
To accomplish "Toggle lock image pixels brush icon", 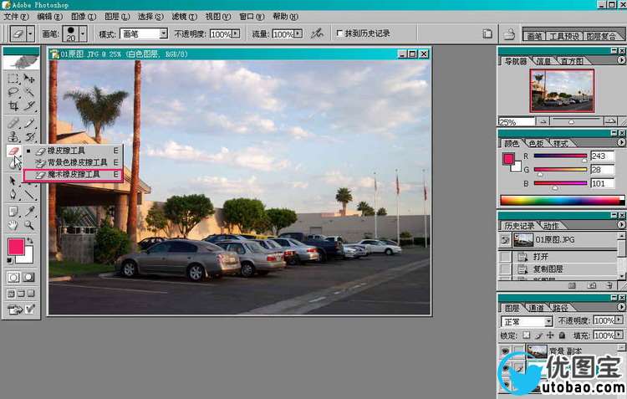I will (x=538, y=335).
